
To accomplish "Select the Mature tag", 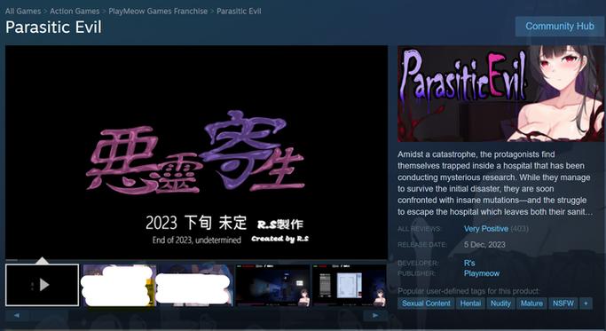I will 531,303.
